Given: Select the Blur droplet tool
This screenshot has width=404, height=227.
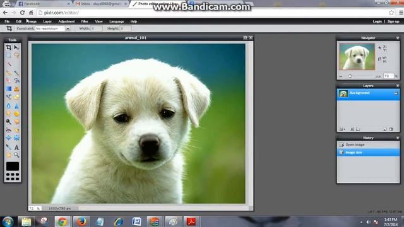Looking at the screenshot, I should click(x=8, y=106).
